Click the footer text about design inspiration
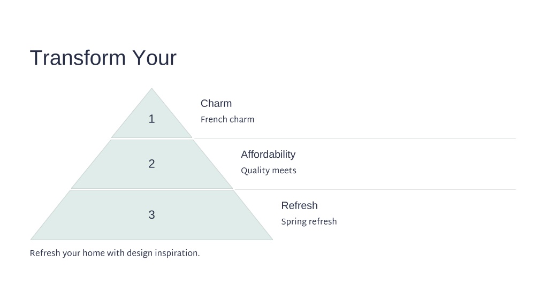 115,253
